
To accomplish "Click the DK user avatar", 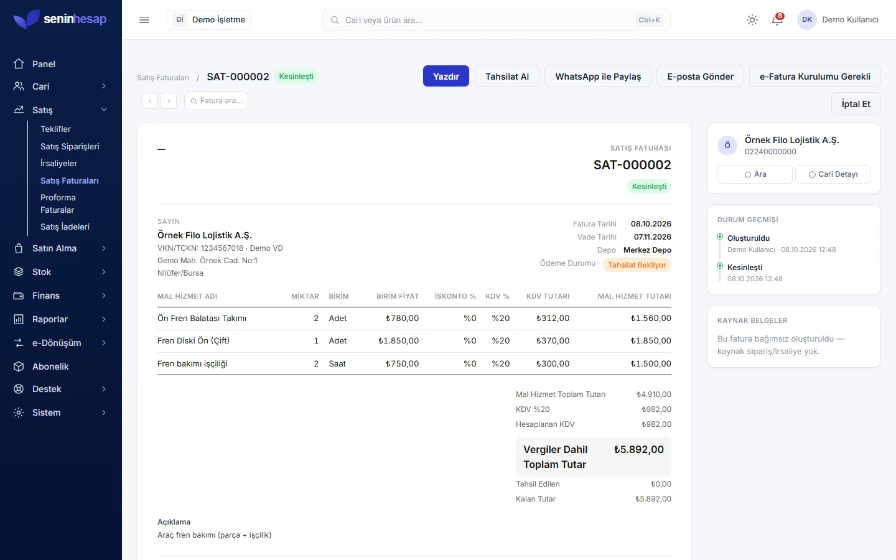I will click(807, 20).
